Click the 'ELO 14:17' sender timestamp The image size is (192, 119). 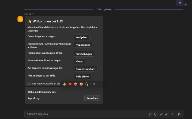click(x=29, y=14)
